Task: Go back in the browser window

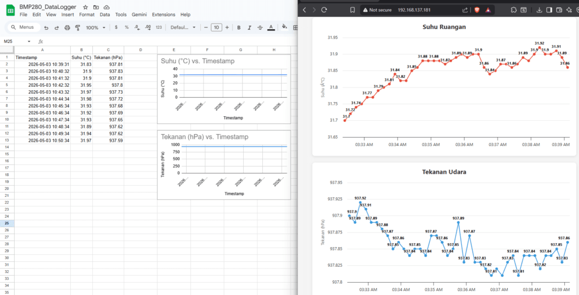Action: click(x=304, y=10)
